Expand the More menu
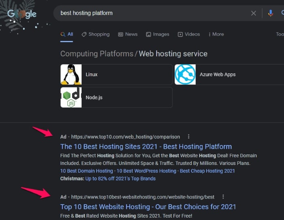 [x=216, y=34]
